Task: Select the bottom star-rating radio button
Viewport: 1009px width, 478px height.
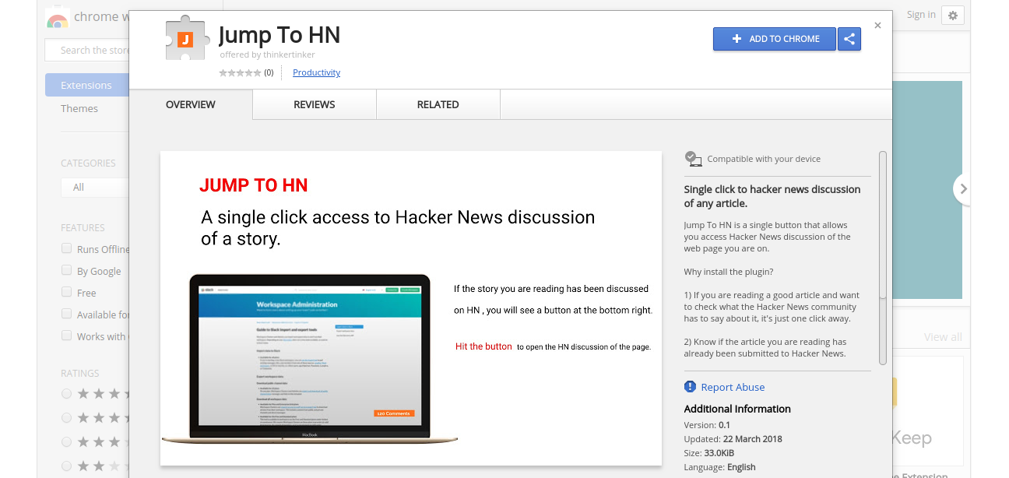Action: pyautogui.click(x=67, y=466)
